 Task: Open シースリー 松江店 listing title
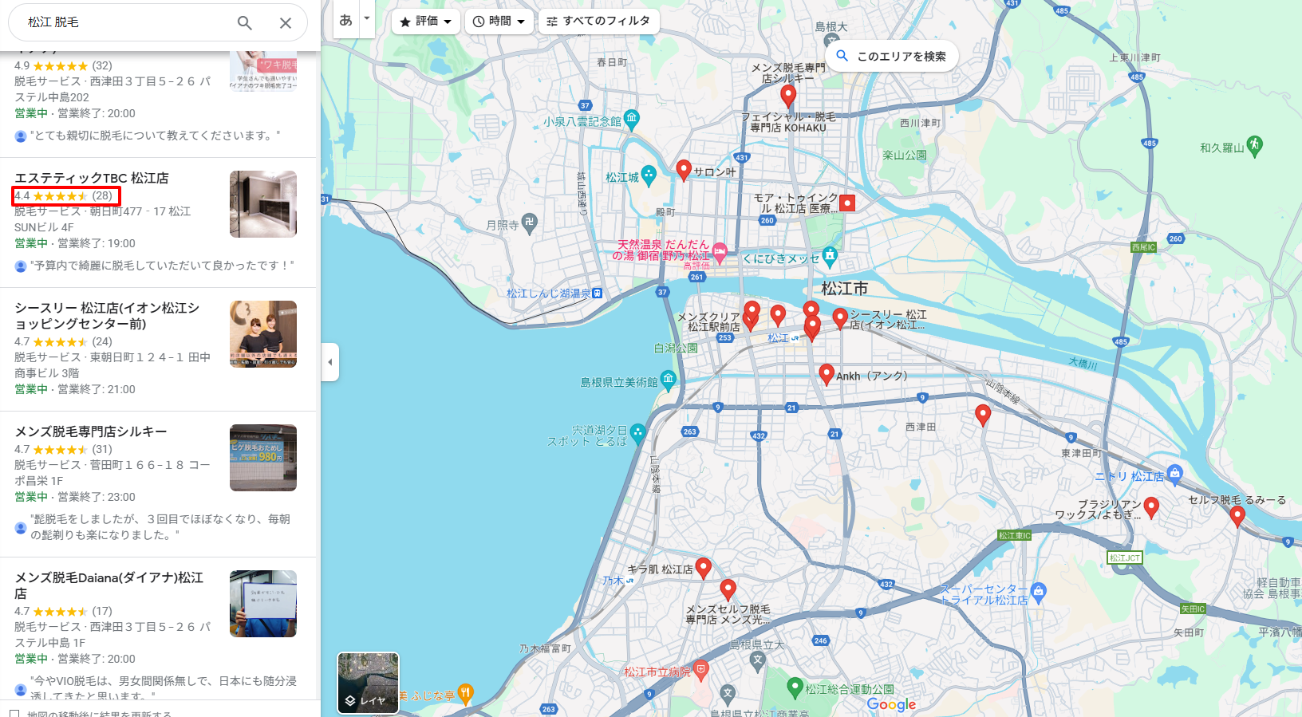(107, 316)
